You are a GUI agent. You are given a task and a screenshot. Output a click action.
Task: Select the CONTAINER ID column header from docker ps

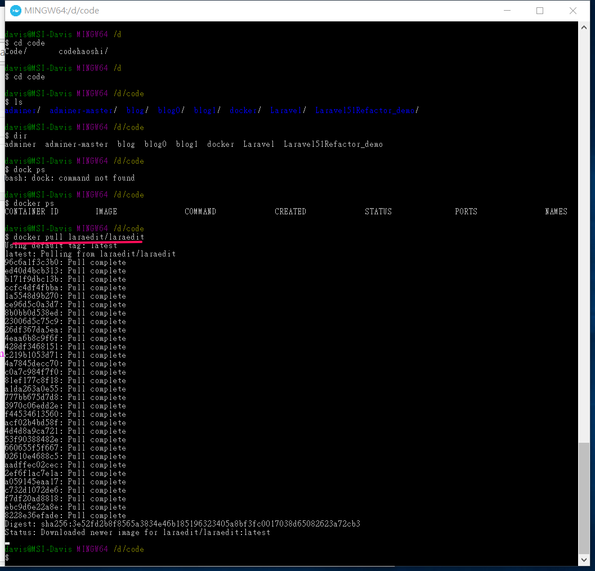(32, 212)
